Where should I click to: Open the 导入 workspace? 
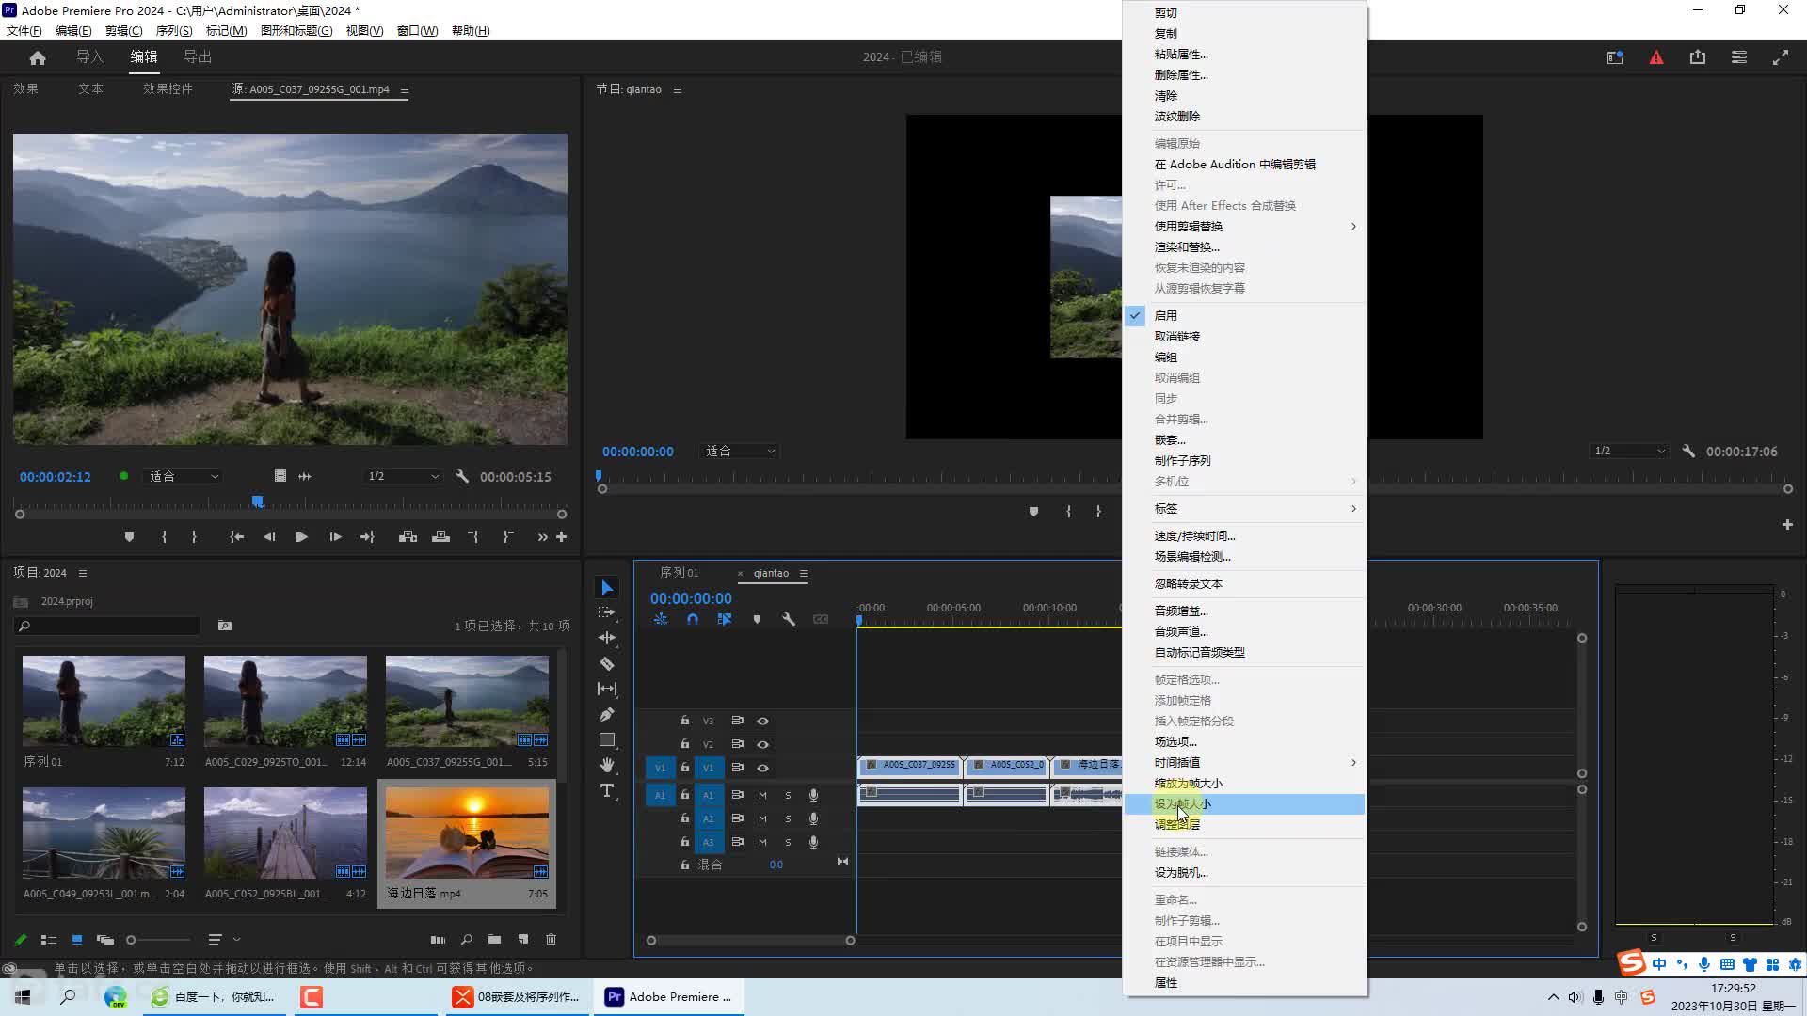pos(89,57)
